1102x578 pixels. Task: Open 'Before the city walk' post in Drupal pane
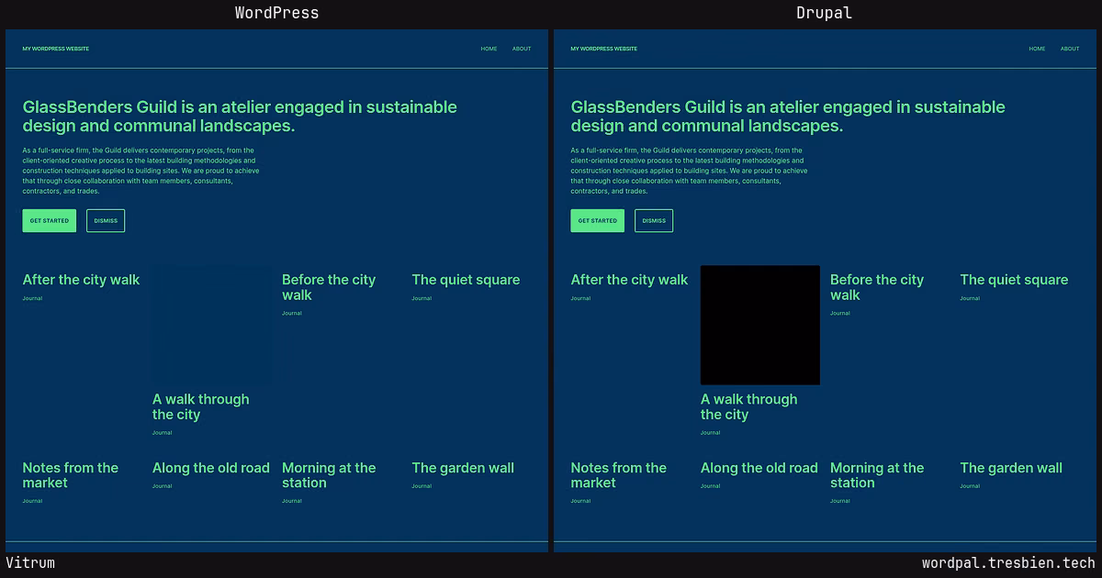[x=877, y=287]
